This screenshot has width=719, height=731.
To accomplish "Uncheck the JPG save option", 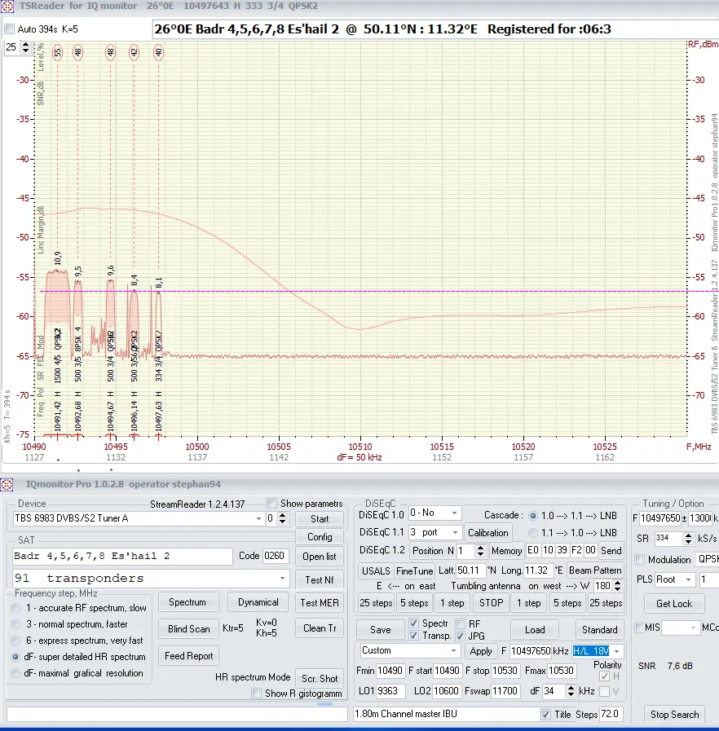I will 461,636.
